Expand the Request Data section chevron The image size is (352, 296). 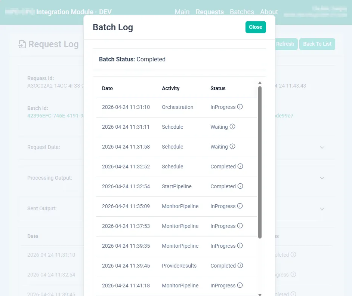pos(322,147)
